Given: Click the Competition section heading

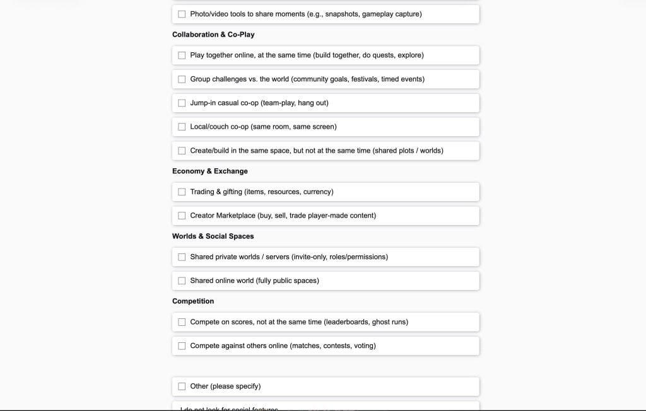Looking at the screenshot, I should tap(193, 301).
